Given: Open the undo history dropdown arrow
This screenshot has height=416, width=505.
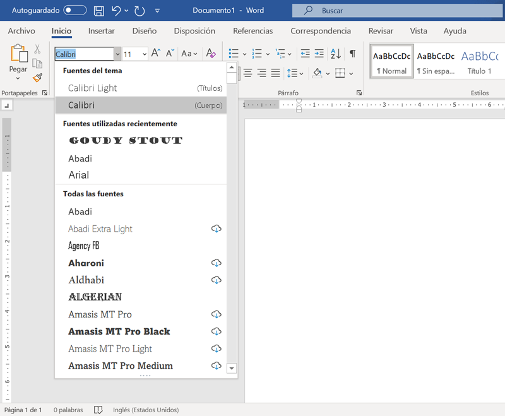Looking at the screenshot, I should pos(126,11).
